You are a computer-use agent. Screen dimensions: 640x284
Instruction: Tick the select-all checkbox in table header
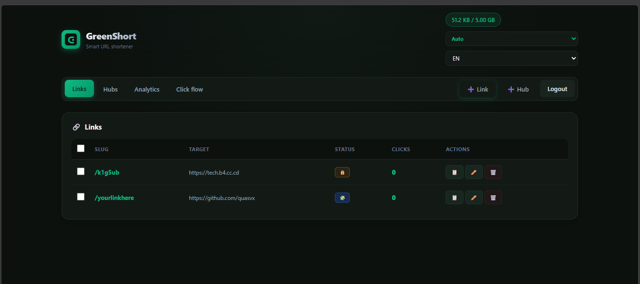[x=81, y=148]
